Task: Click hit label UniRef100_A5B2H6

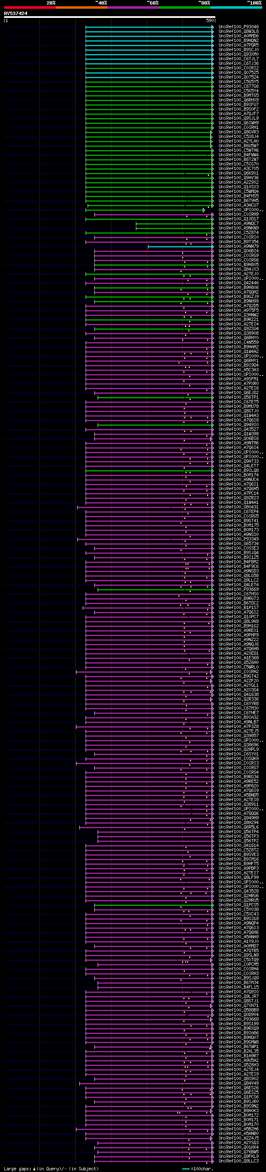Action: (239, 1129)
